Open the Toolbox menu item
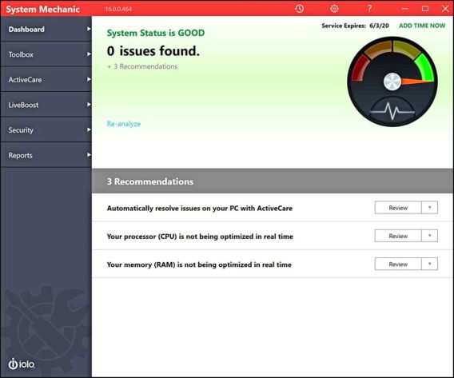Viewport: 454px width, 378px height. 46,54
